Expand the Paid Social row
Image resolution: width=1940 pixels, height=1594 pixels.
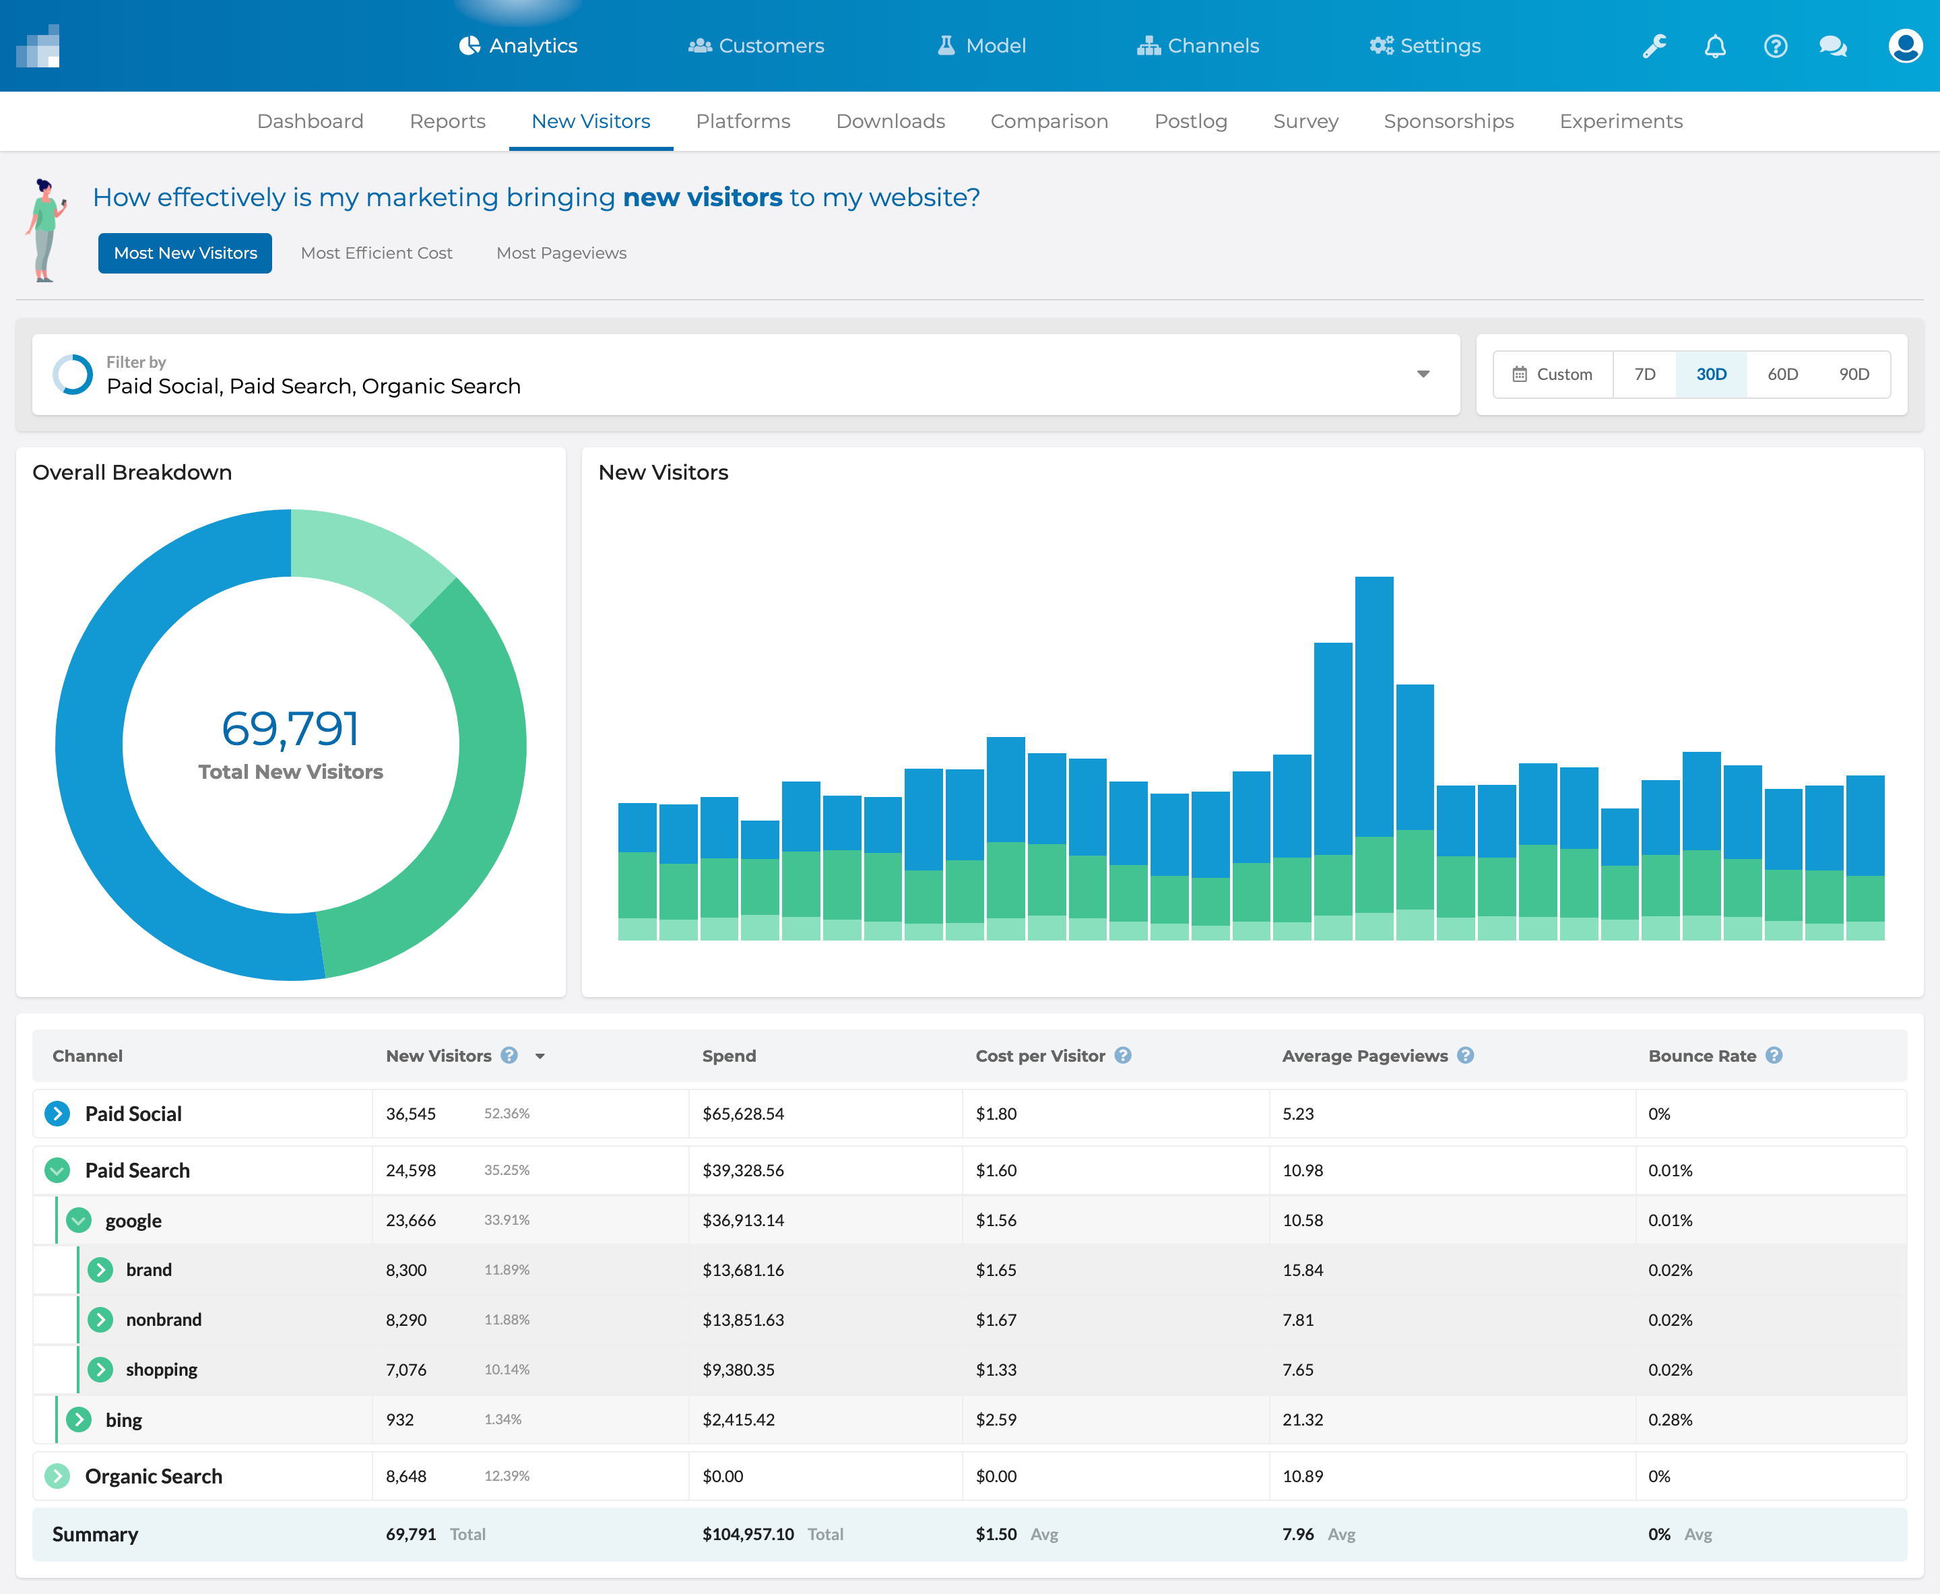pyautogui.click(x=57, y=1114)
